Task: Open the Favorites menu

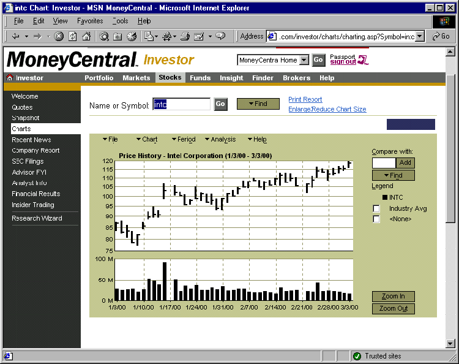Action: (x=90, y=21)
